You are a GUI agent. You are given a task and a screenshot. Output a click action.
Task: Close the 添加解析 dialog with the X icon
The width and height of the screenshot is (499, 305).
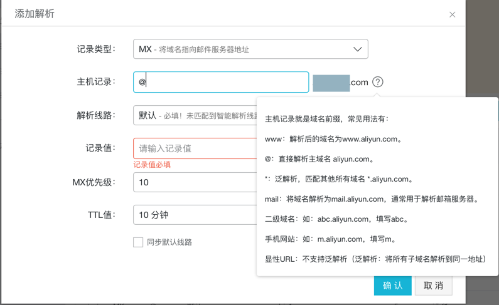point(452,14)
